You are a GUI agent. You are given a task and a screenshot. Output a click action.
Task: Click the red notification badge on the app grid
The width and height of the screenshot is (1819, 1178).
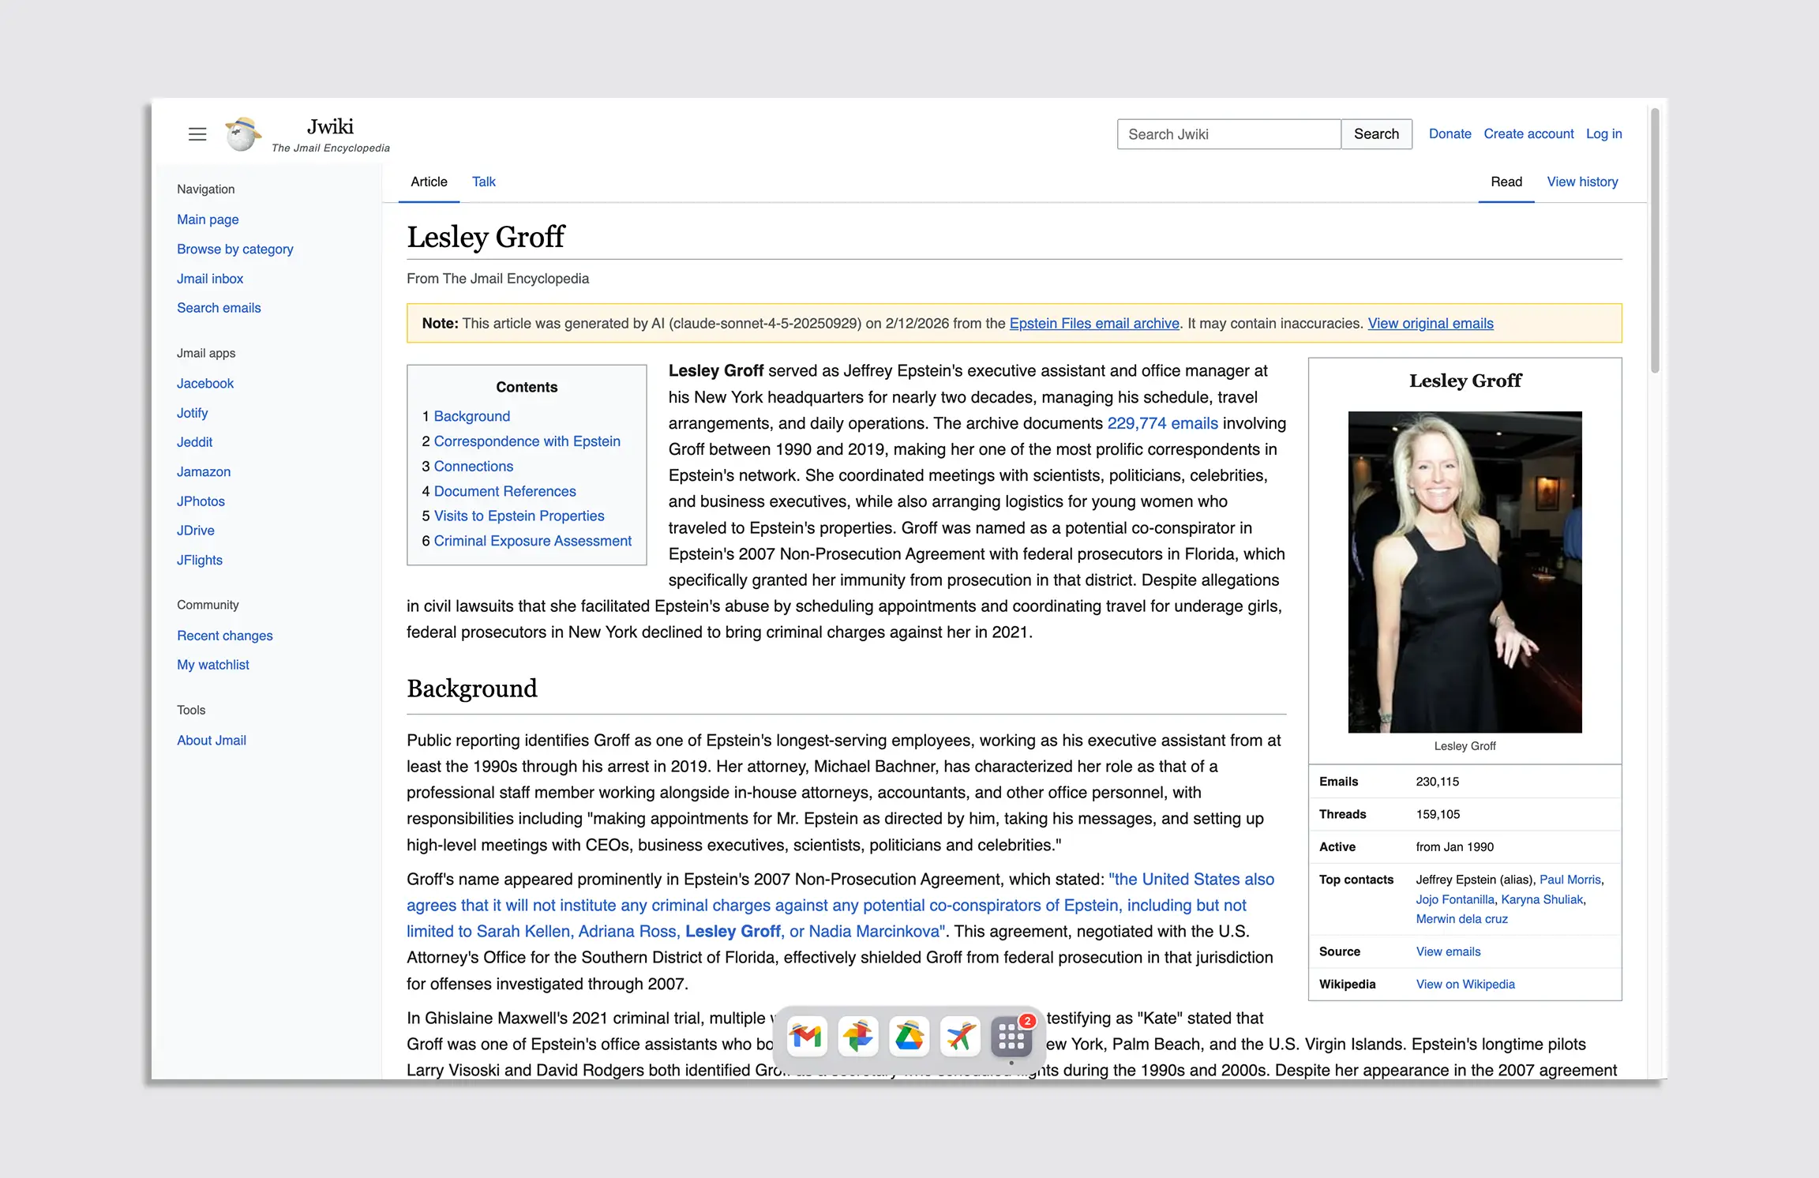[x=1027, y=1021]
